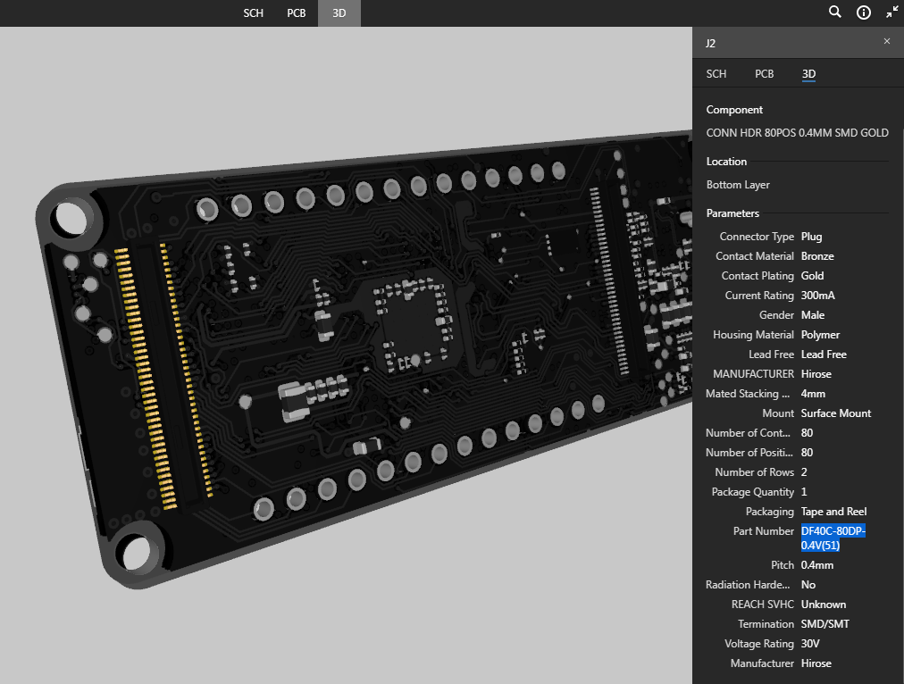Select the 3D tab in top bar
Screen dimensions: 904x684
339,13
